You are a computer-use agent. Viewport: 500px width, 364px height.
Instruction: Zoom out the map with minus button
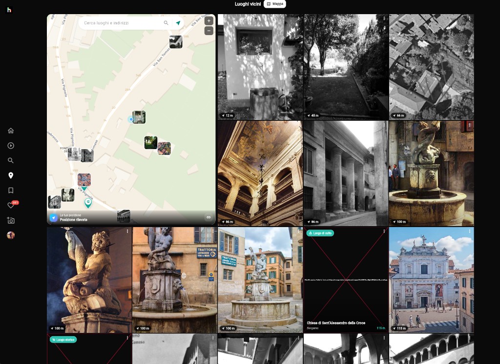[209, 31]
